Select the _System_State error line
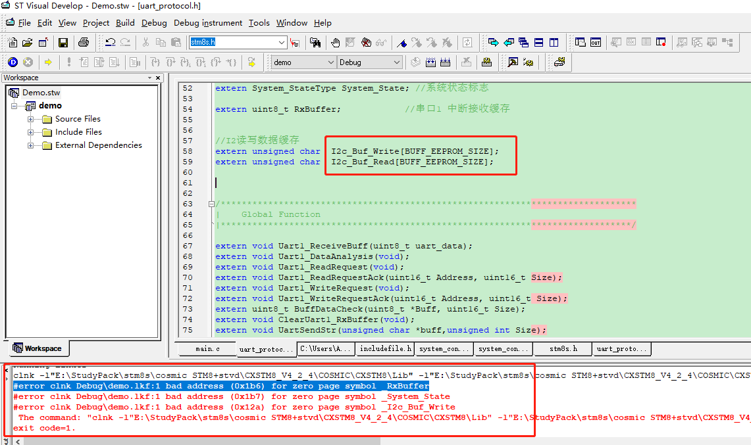The image size is (751, 445). (230, 397)
